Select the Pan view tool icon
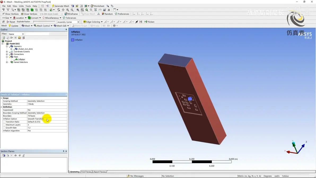Screen dimensions: 316x178 (63, 10)
